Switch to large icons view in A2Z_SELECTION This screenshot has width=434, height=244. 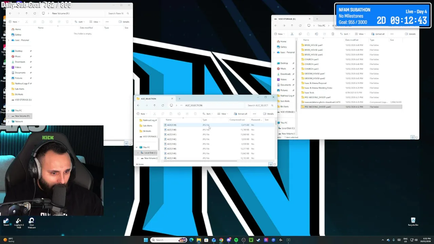pyautogui.click(x=275, y=164)
